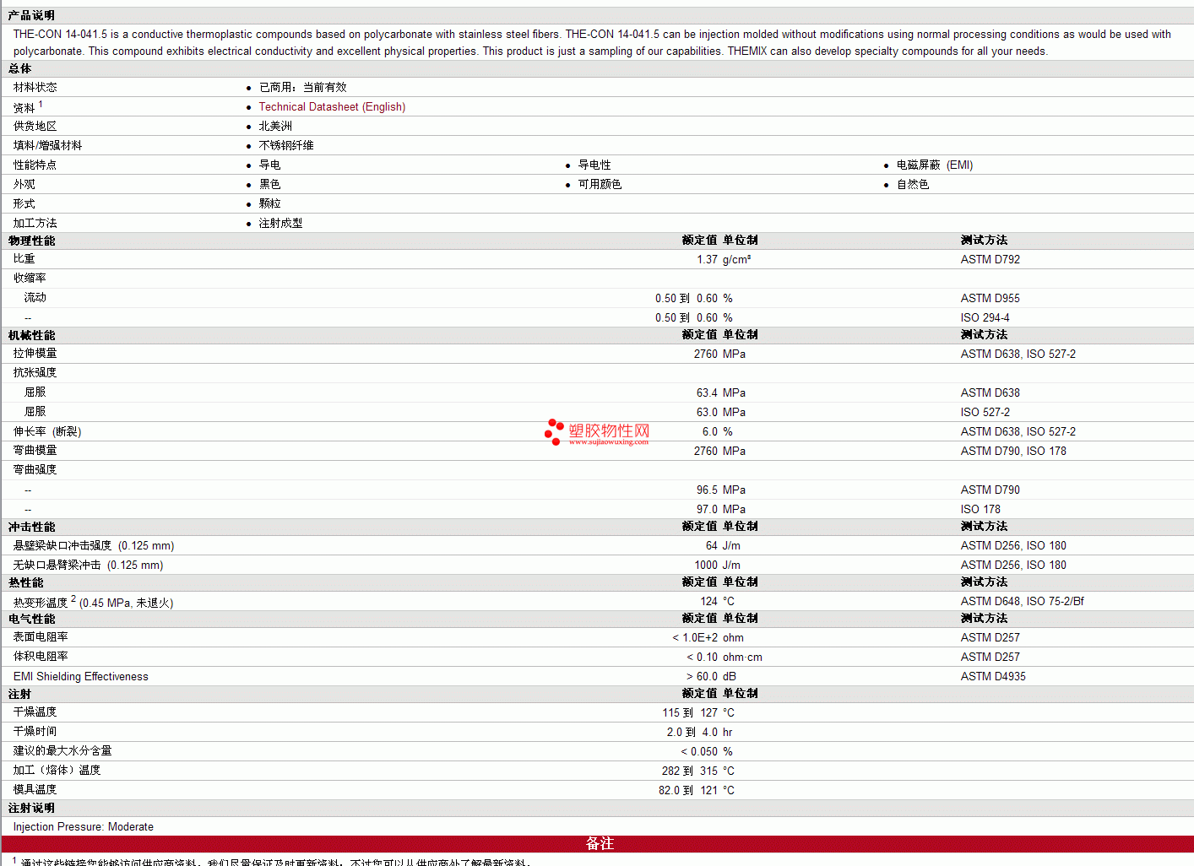Click the 拉伸模量 property label
Screen dimensions: 1194x866
35,354
